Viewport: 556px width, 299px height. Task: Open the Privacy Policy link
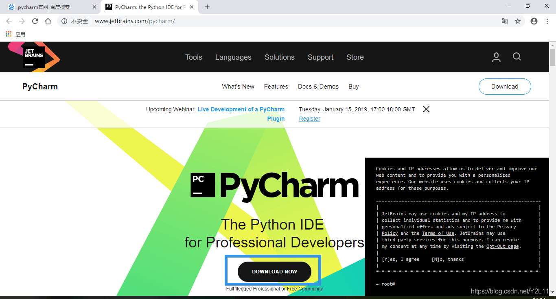pyautogui.click(x=449, y=230)
